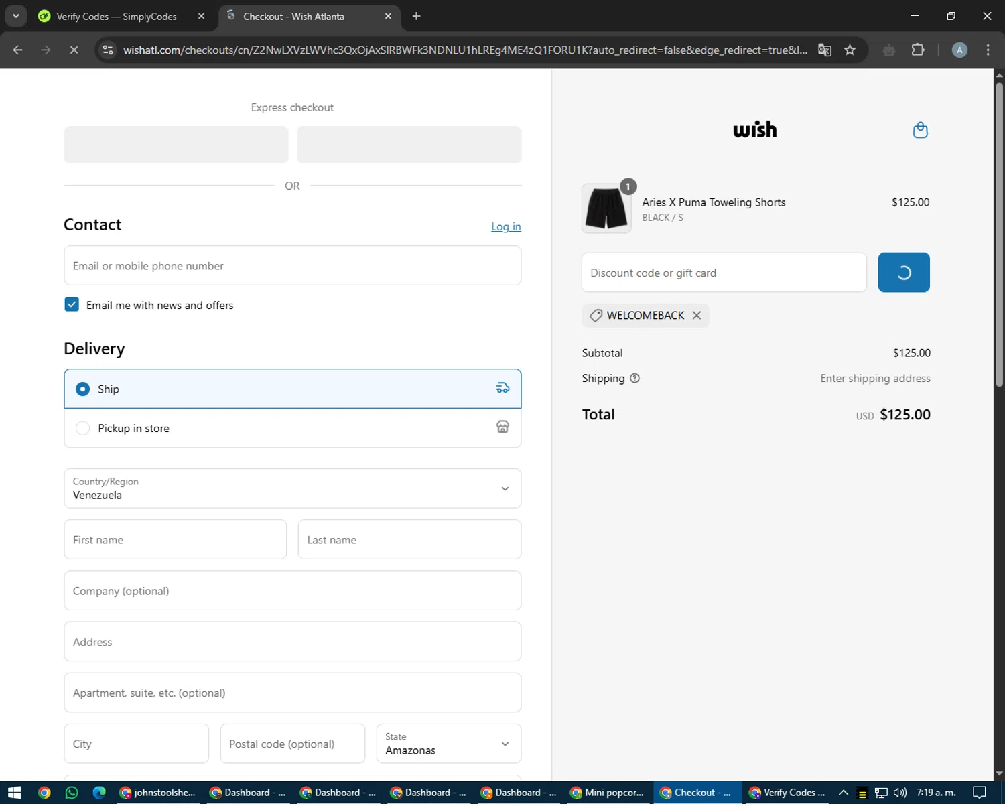Open a new browser tab
Image resolution: width=1005 pixels, height=804 pixels.
(416, 16)
